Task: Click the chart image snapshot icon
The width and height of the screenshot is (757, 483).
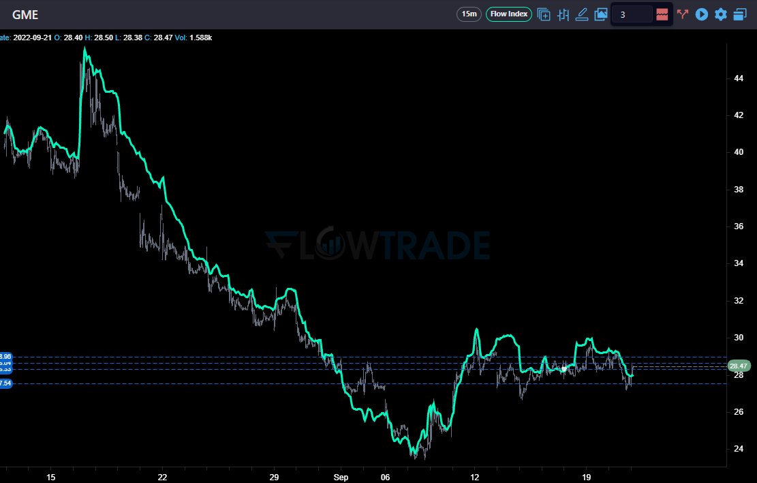Action: tap(600, 14)
